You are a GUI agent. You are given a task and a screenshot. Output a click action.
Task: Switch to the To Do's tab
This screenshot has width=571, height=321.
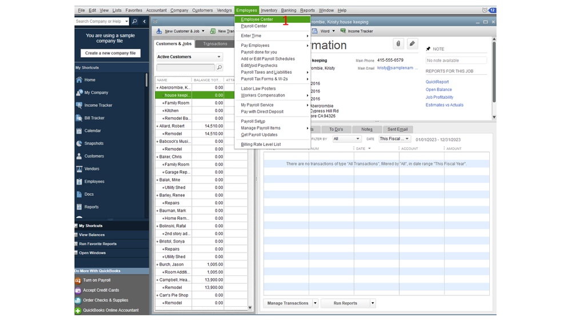pyautogui.click(x=336, y=129)
